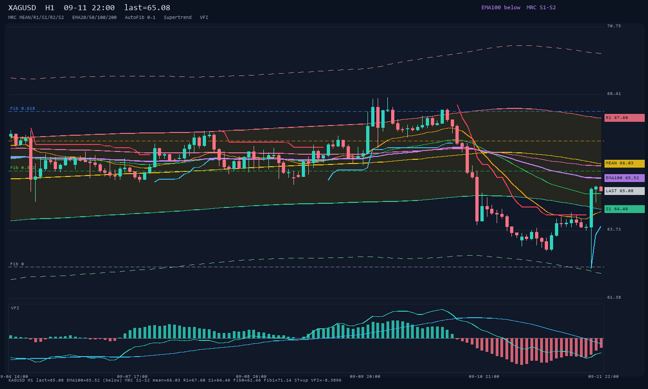Click the 68.41 price axis label
648x389 pixels.
click(614, 94)
